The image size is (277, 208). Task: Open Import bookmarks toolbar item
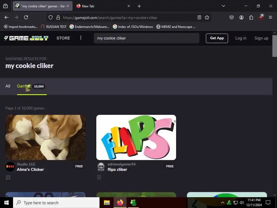click(x=21, y=27)
